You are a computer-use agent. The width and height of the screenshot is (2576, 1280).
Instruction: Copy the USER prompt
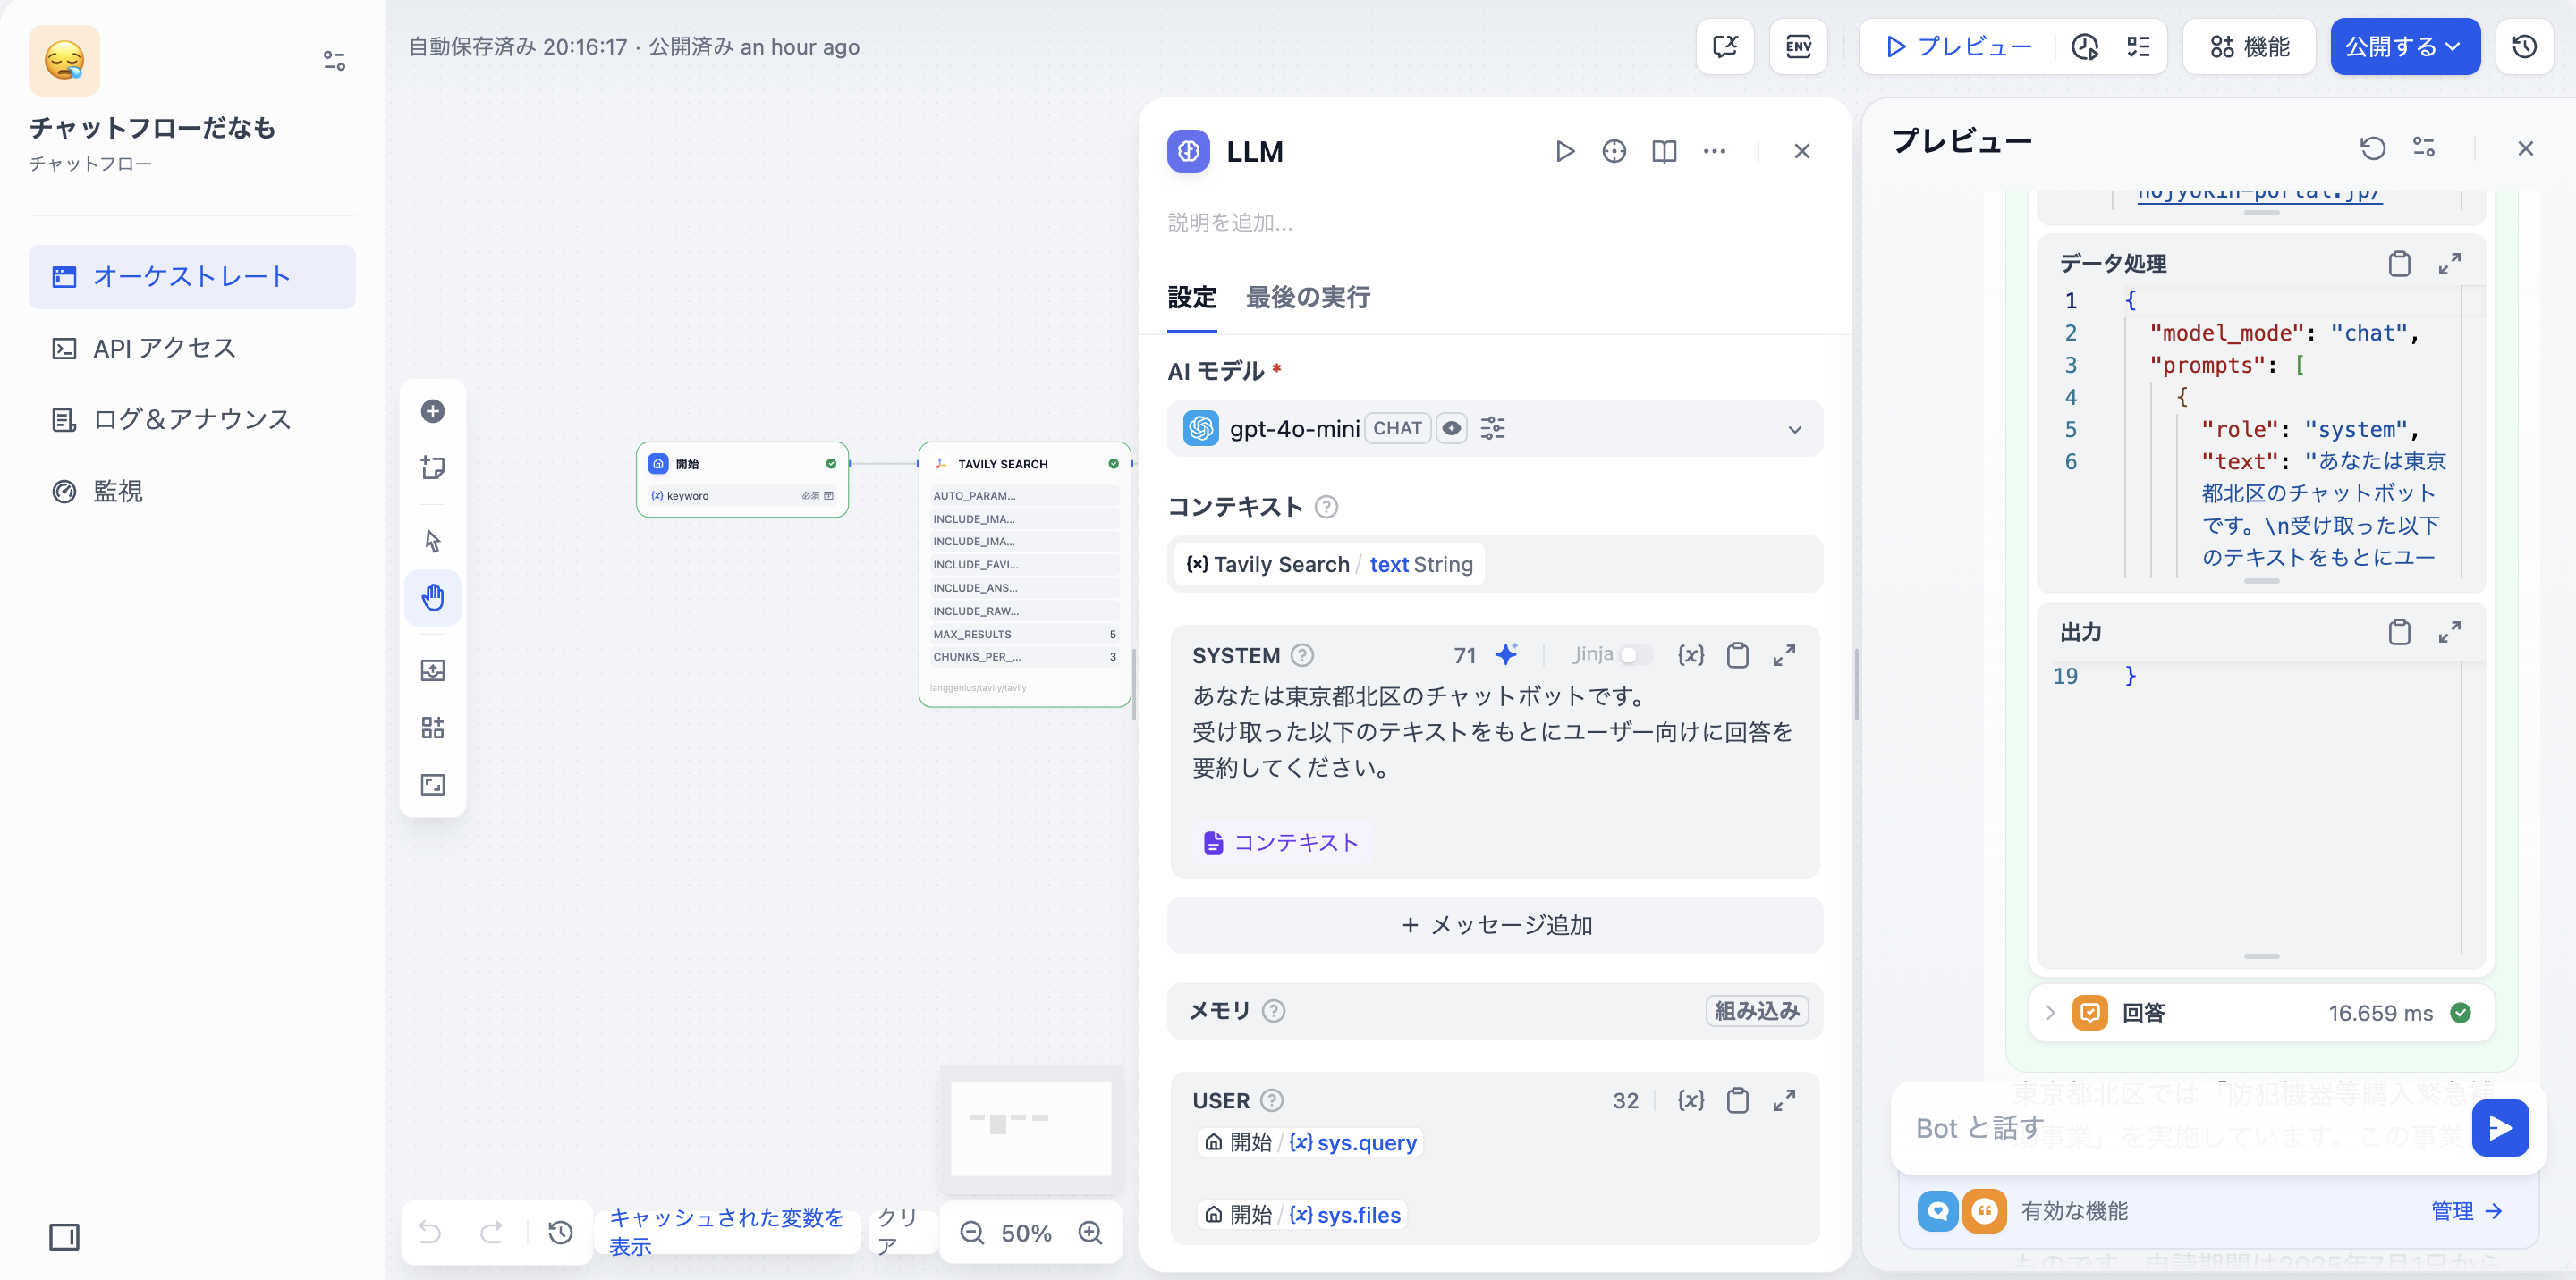(x=1738, y=1100)
